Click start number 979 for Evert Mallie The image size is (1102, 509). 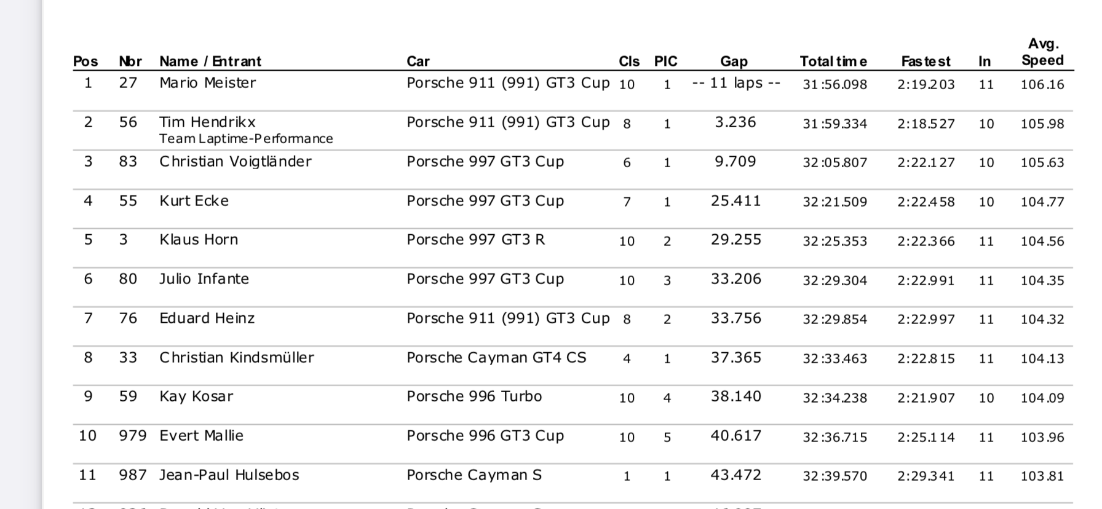point(132,436)
